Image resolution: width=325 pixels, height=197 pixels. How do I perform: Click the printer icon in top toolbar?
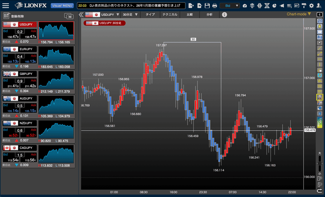click(214, 6)
